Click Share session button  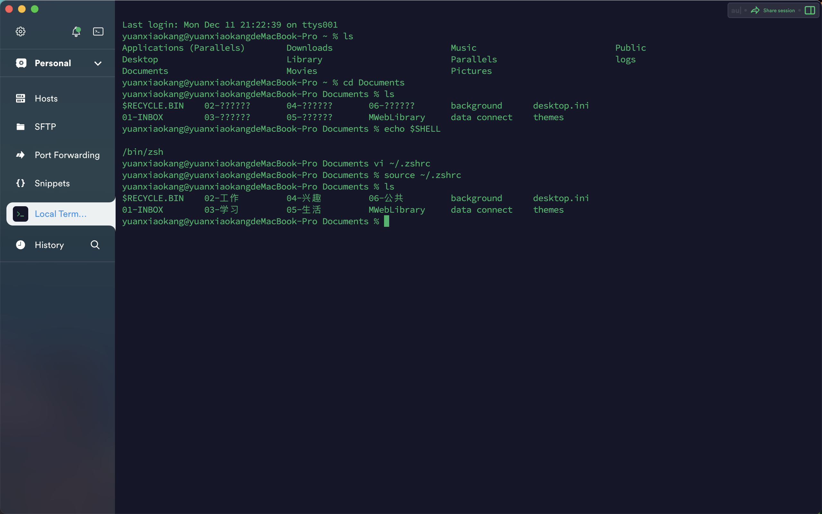[774, 10]
